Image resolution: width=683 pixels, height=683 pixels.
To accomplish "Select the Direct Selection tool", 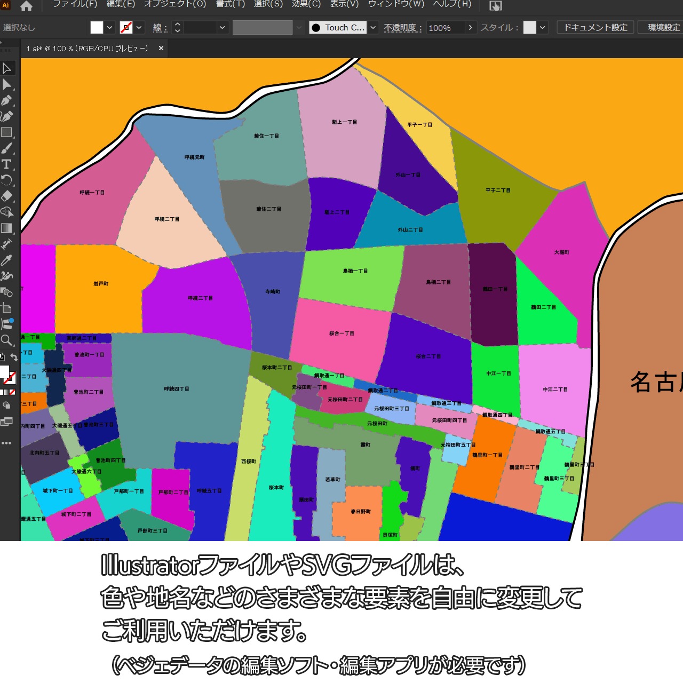I will click(x=7, y=84).
